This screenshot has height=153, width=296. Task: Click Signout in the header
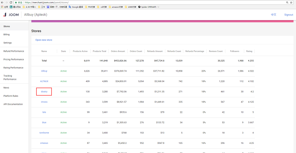click(289, 15)
